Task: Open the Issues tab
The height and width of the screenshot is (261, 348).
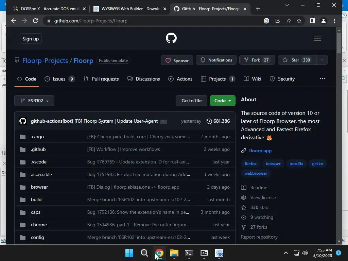Action: pyautogui.click(x=59, y=79)
